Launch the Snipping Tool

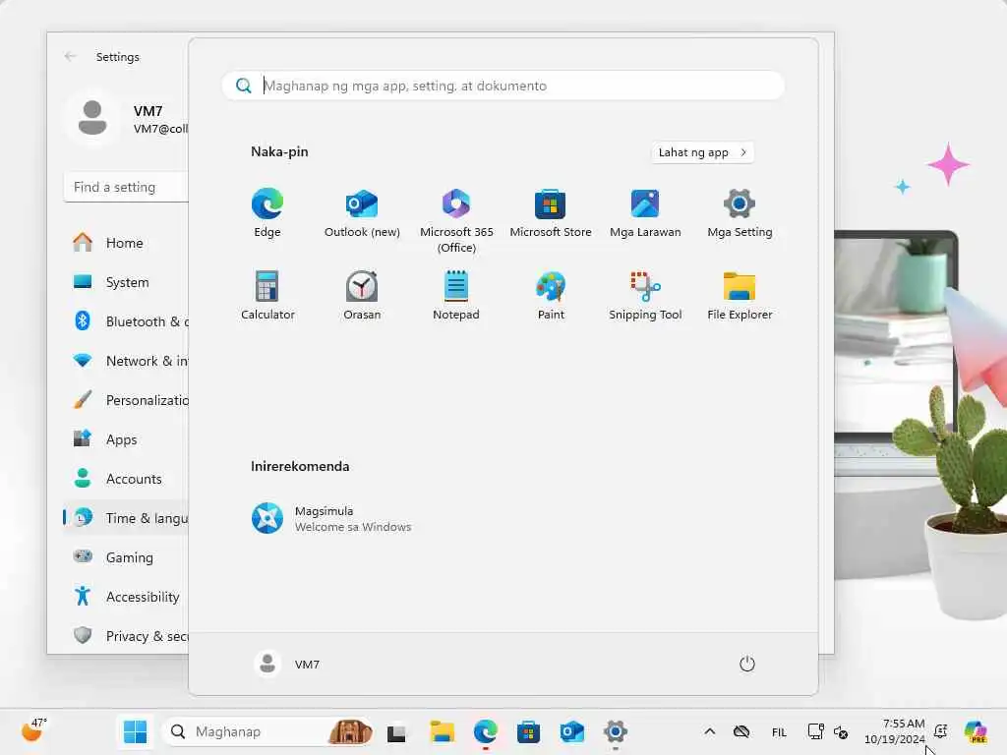tap(645, 295)
